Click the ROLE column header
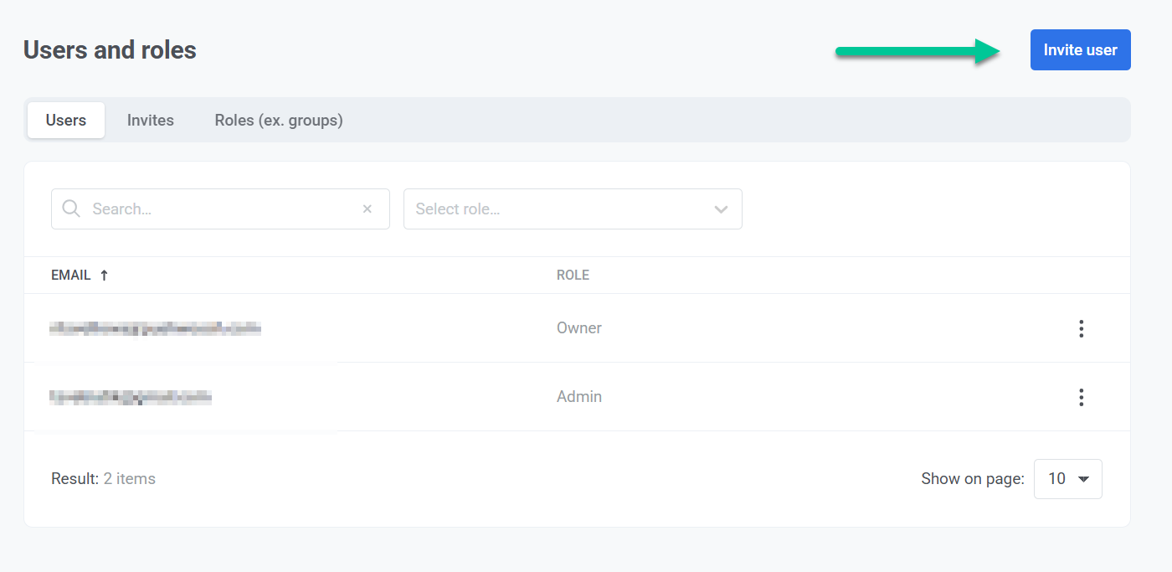Image resolution: width=1172 pixels, height=572 pixels. [x=573, y=276]
